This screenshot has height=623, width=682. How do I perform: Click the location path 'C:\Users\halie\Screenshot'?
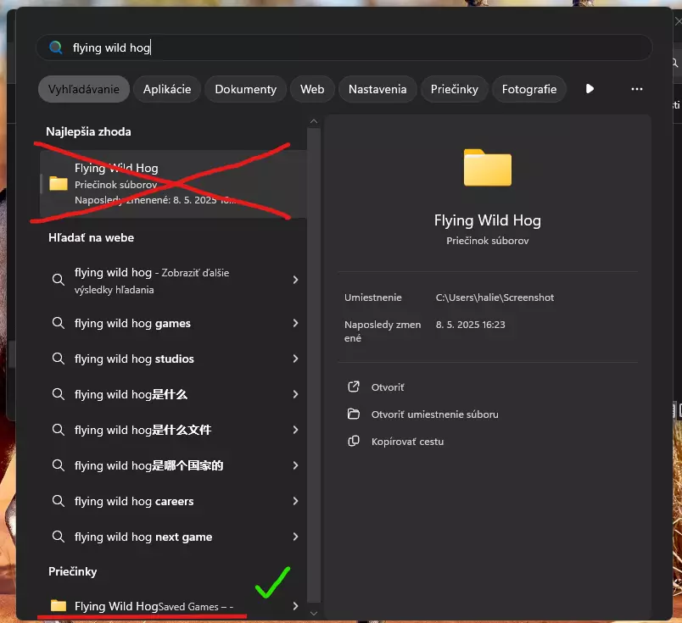pyautogui.click(x=495, y=298)
